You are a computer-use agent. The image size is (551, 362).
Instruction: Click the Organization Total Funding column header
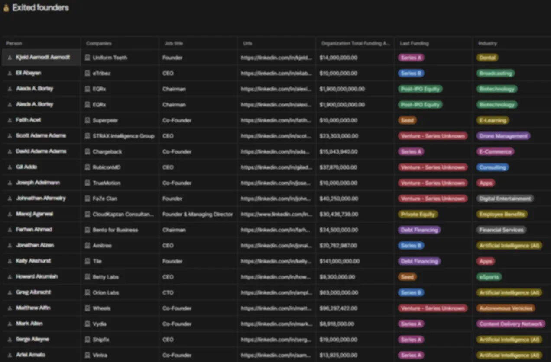tap(355, 43)
